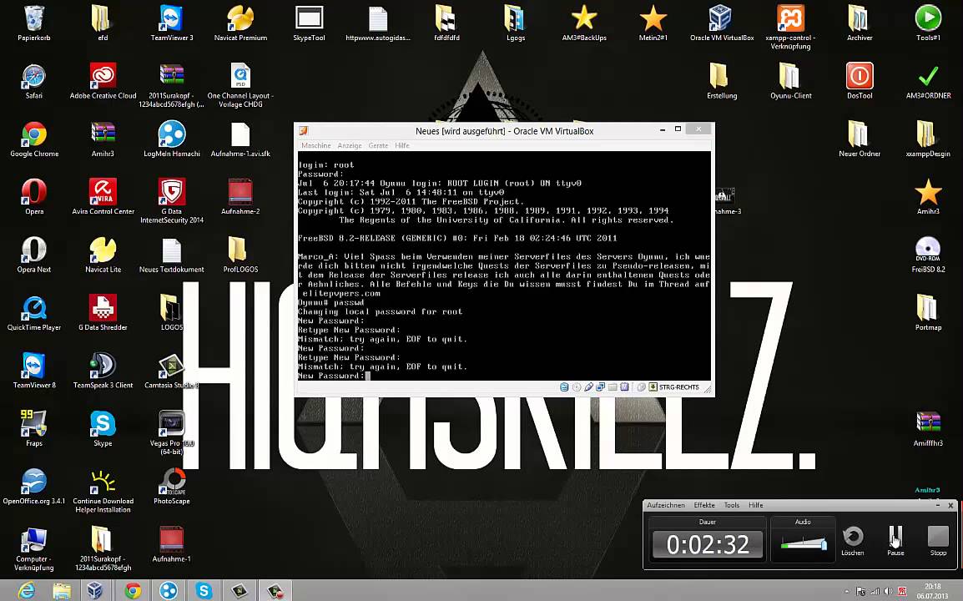Open Internet Explorer from the taskbar
963x601 pixels.
[x=27, y=590]
